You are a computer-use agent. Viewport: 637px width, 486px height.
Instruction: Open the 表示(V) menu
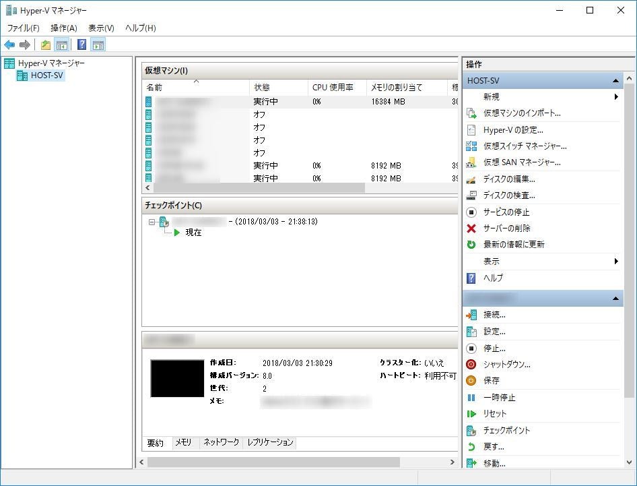pos(101,28)
